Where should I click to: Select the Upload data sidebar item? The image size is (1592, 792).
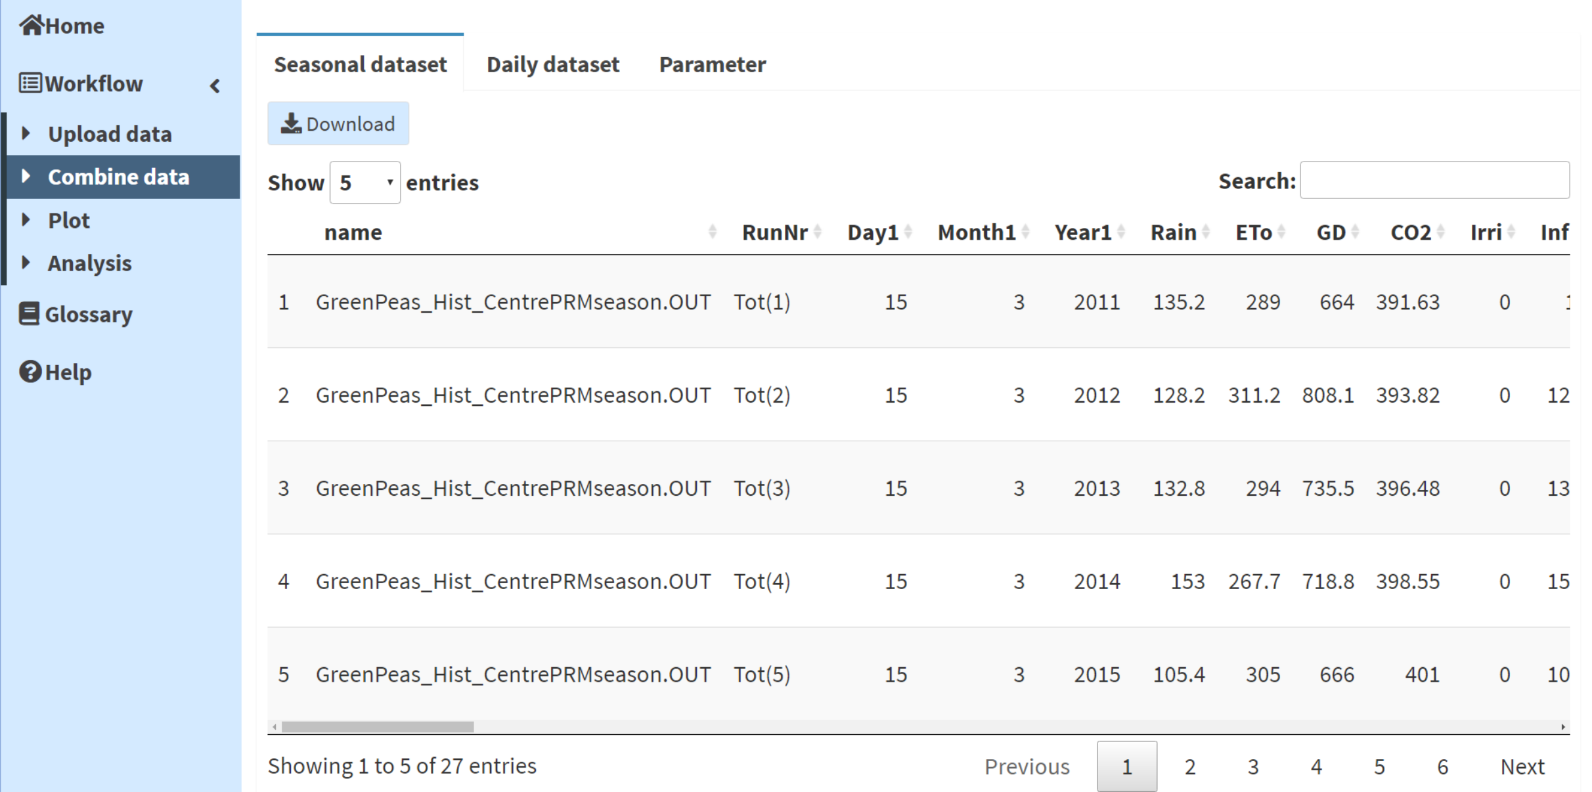click(109, 133)
